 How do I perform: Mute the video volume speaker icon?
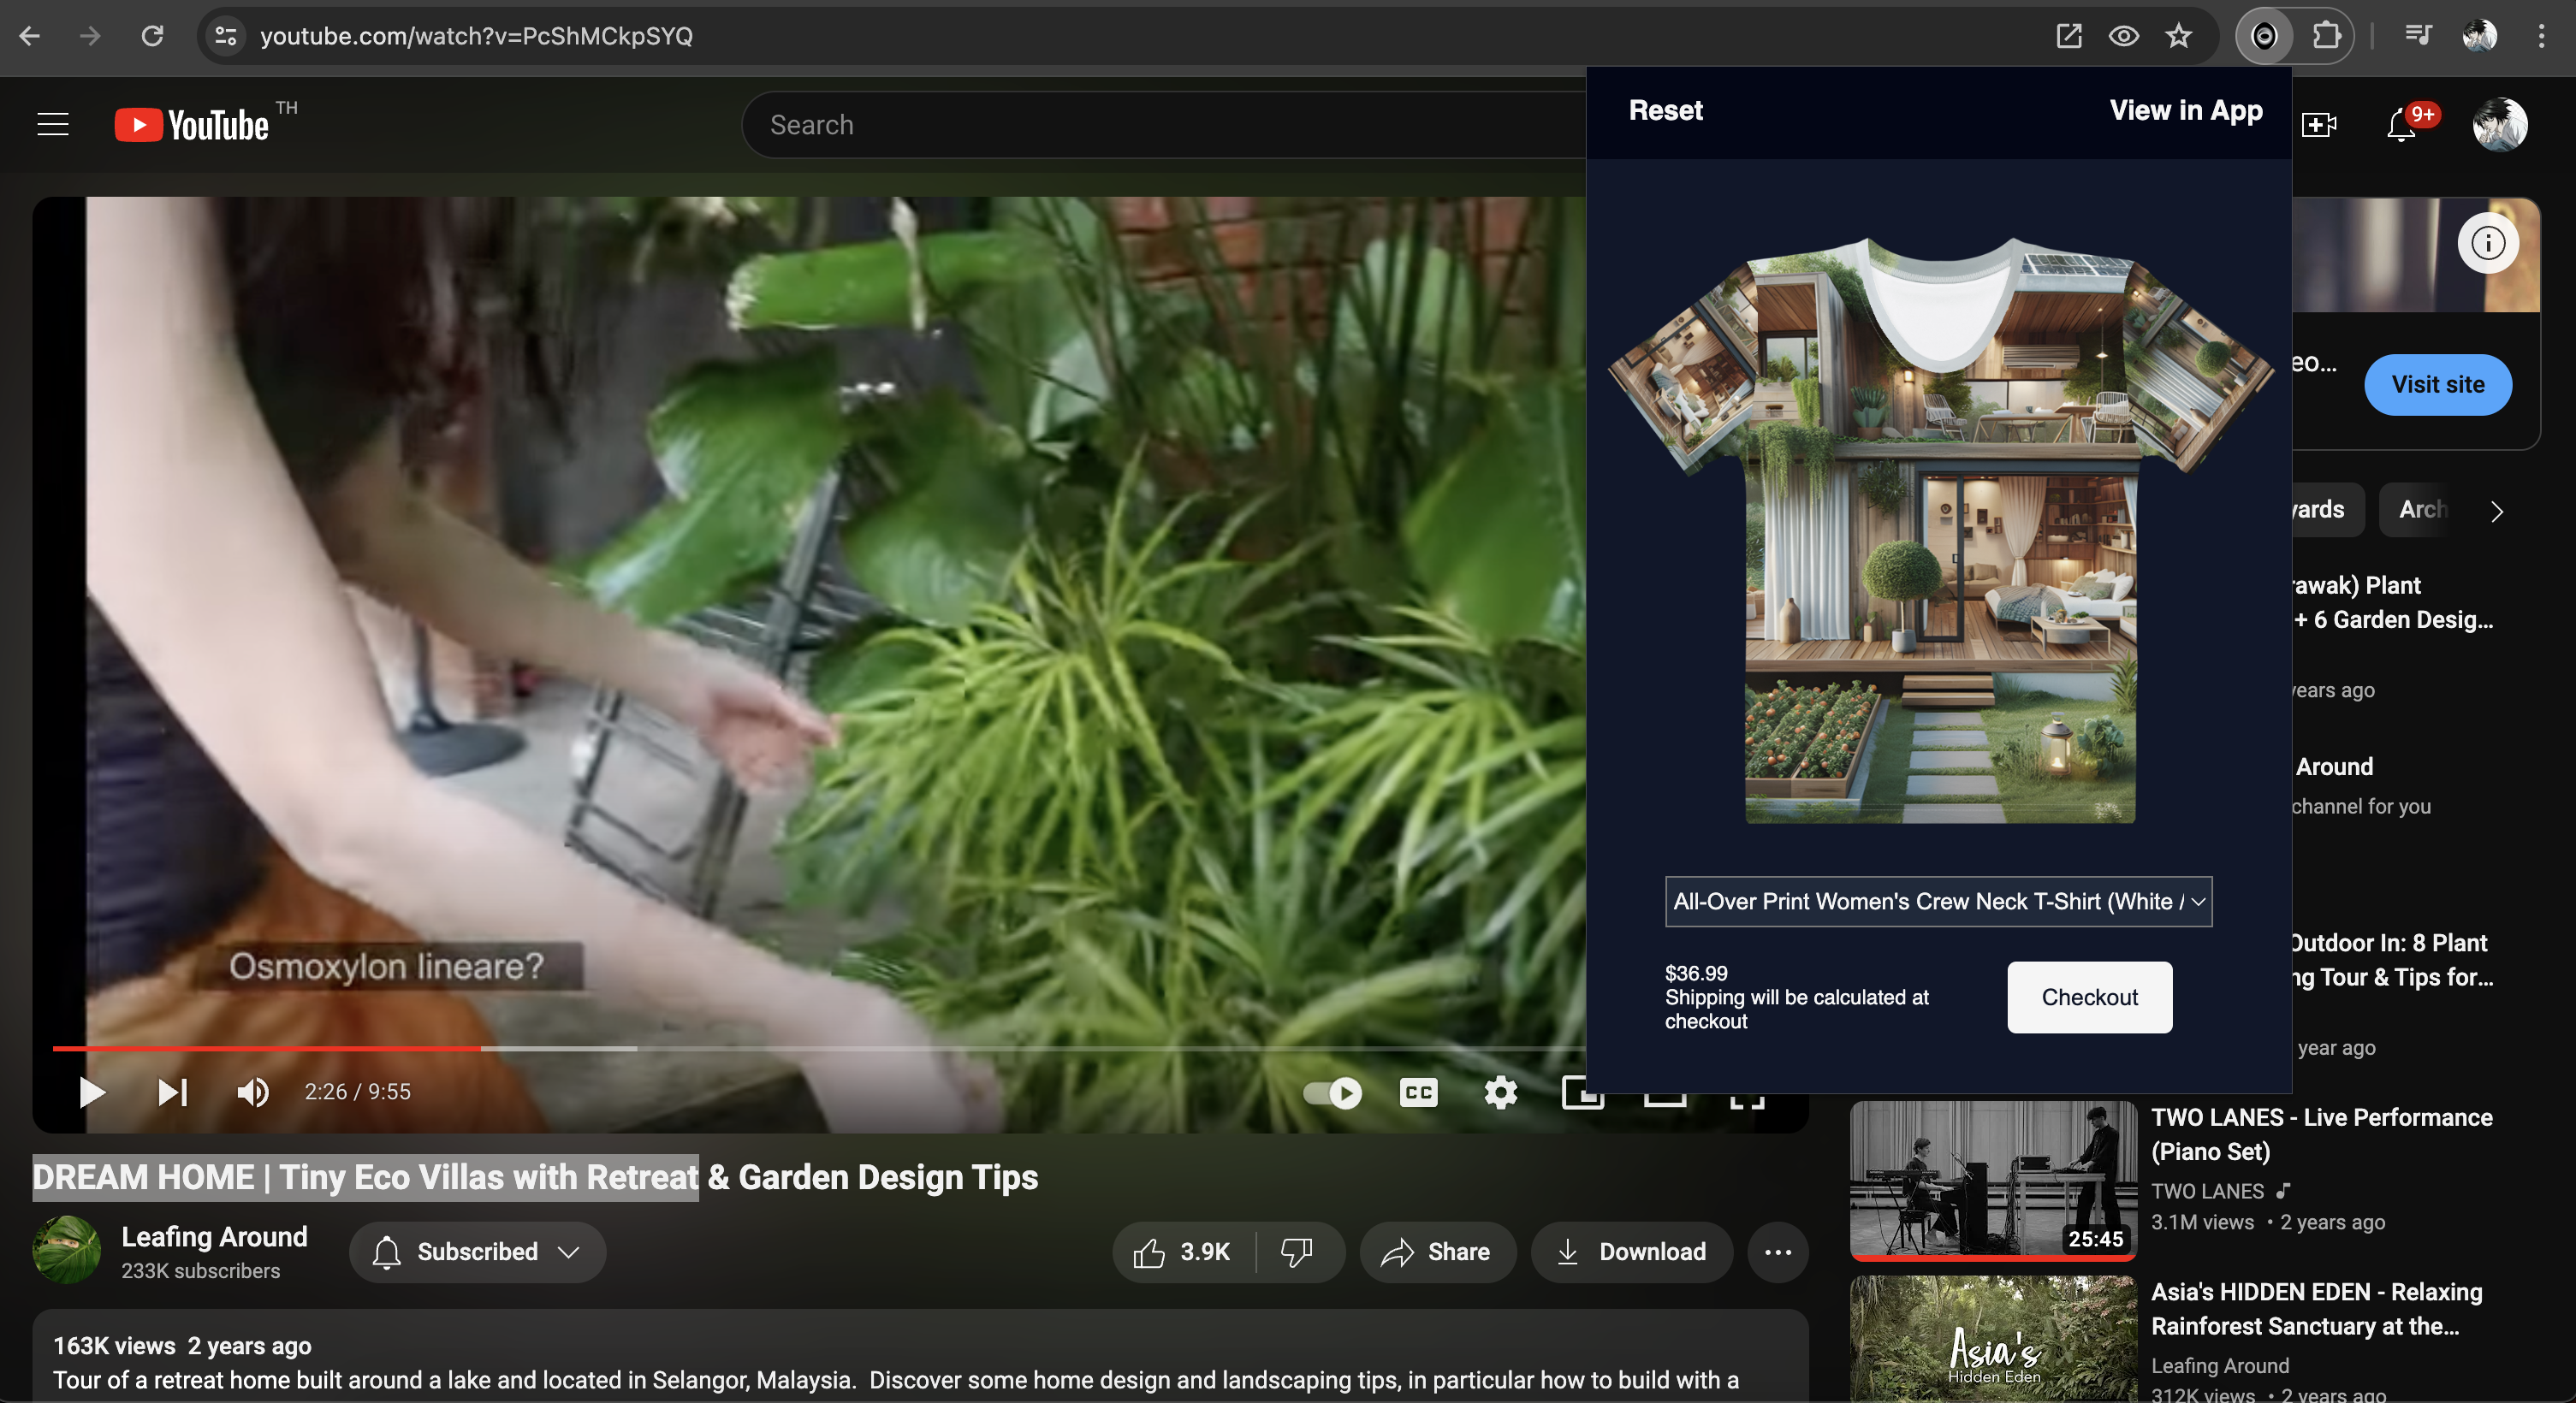click(252, 1092)
